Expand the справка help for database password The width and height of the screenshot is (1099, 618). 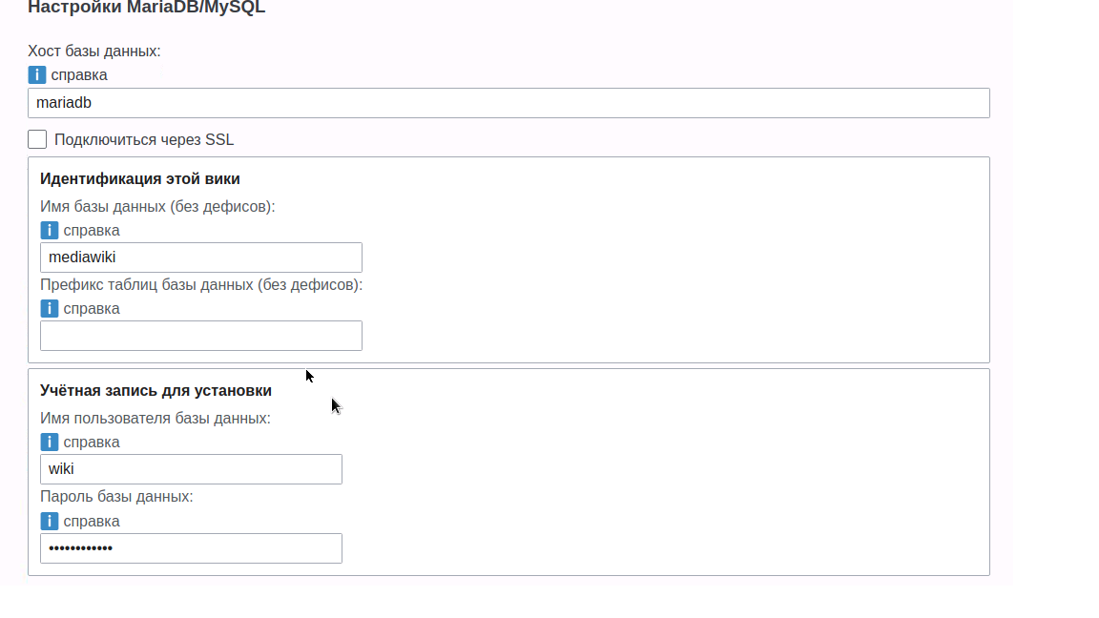(92, 521)
